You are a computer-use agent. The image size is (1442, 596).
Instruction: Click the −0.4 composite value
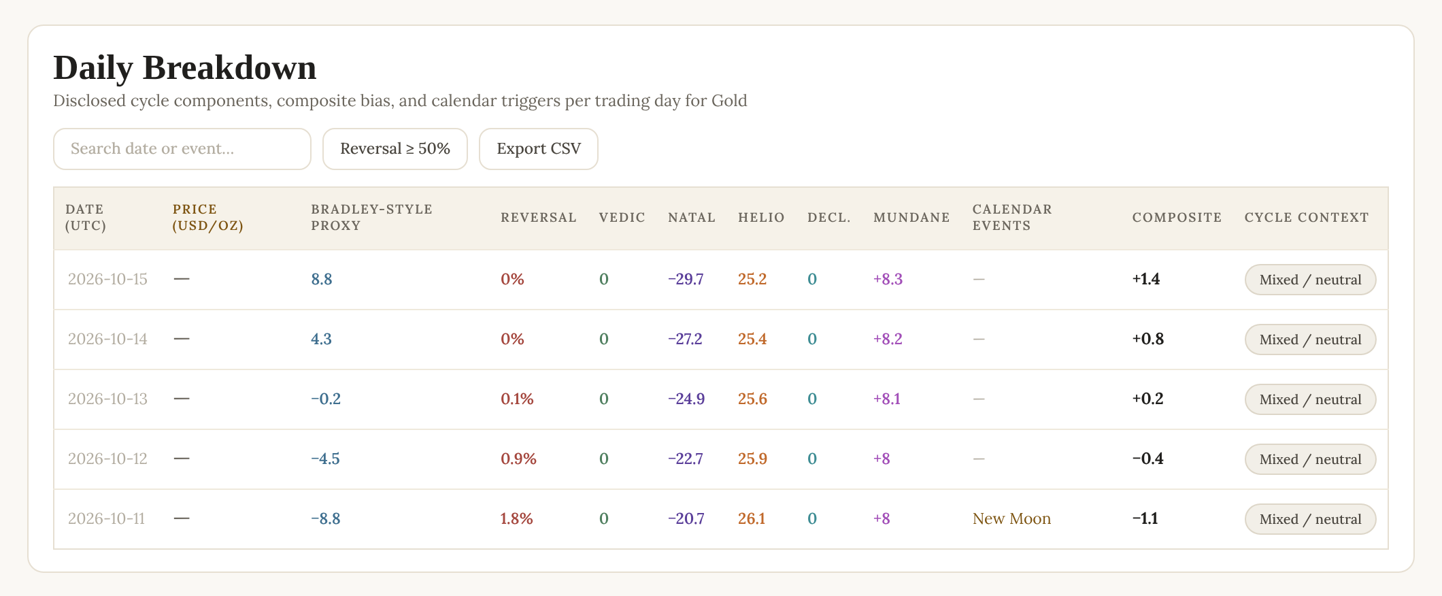pos(1147,459)
